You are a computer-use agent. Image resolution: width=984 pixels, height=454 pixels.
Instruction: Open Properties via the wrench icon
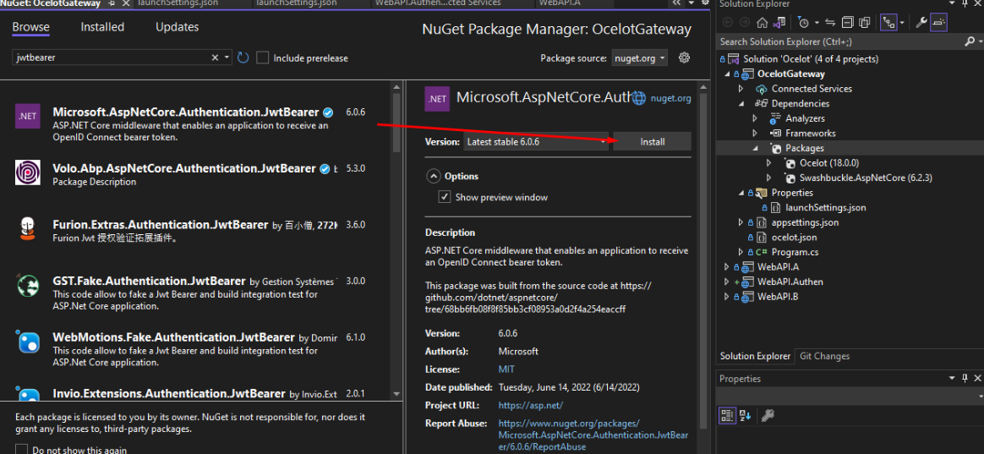click(921, 22)
